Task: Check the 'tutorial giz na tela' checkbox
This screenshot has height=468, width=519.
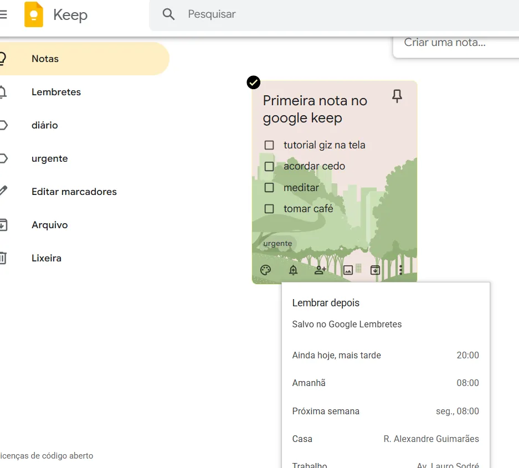Action: pyautogui.click(x=269, y=145)
